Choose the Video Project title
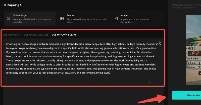 (x=21, y=15)
